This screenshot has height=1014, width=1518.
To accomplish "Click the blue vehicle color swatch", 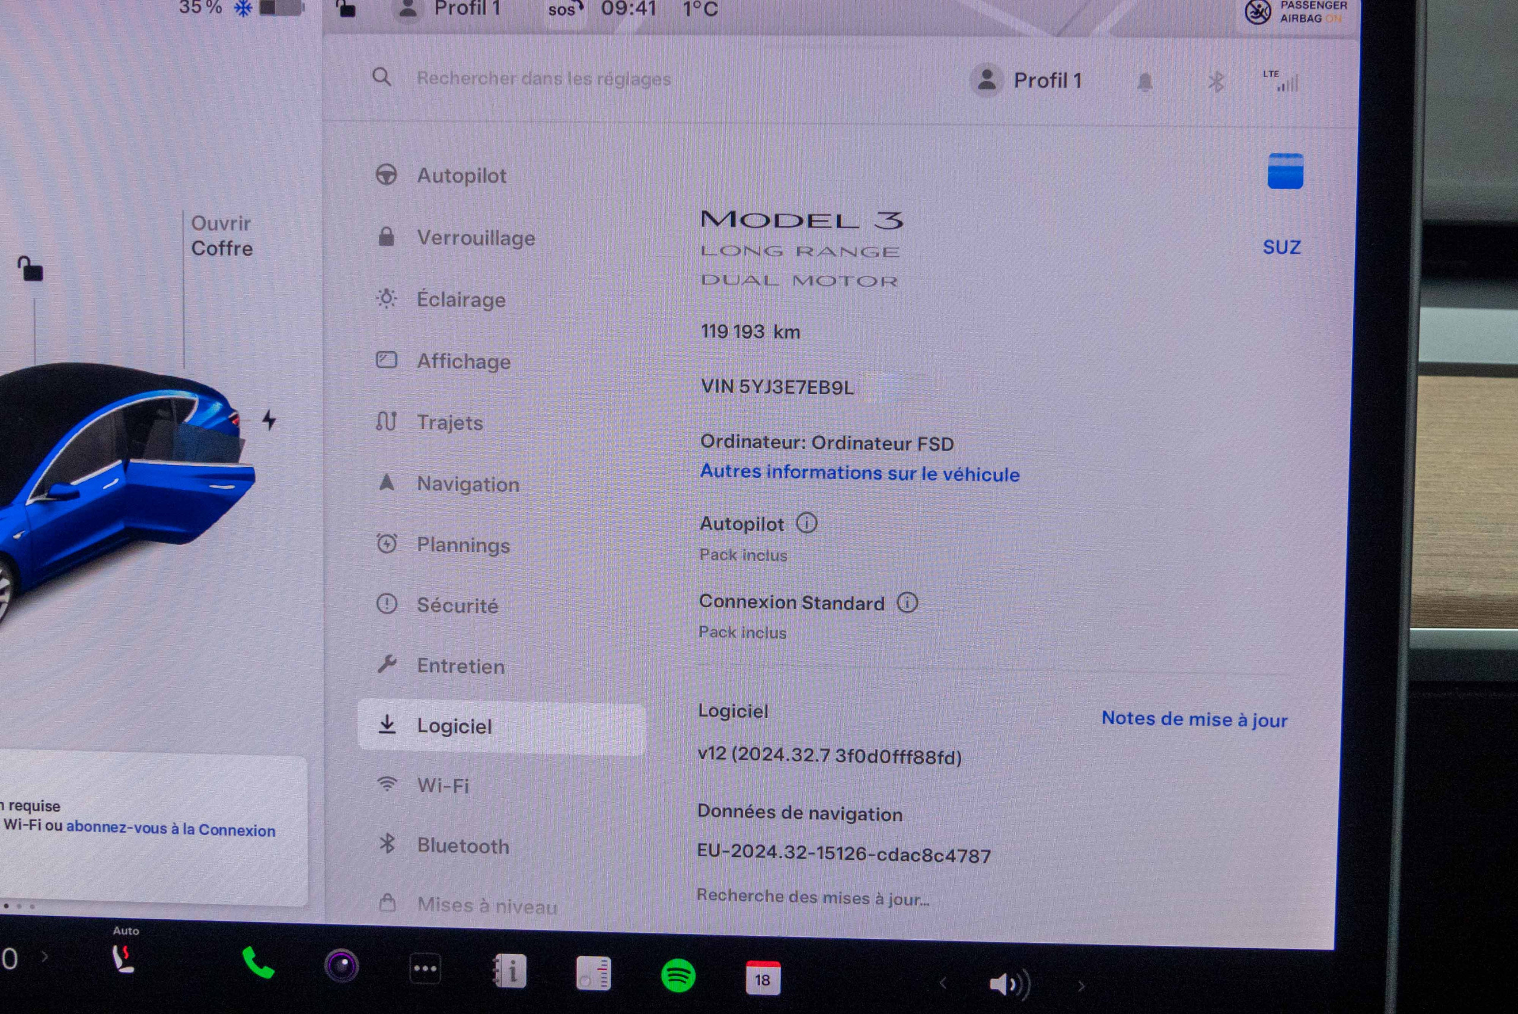I will pos(1285,171).
